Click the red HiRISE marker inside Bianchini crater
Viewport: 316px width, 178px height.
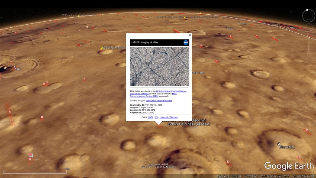pyautogui.click(x=299, y=157)
